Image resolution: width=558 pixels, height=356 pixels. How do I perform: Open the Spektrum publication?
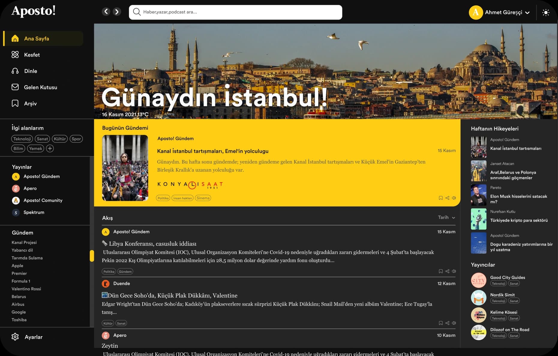tap(28, 212)
